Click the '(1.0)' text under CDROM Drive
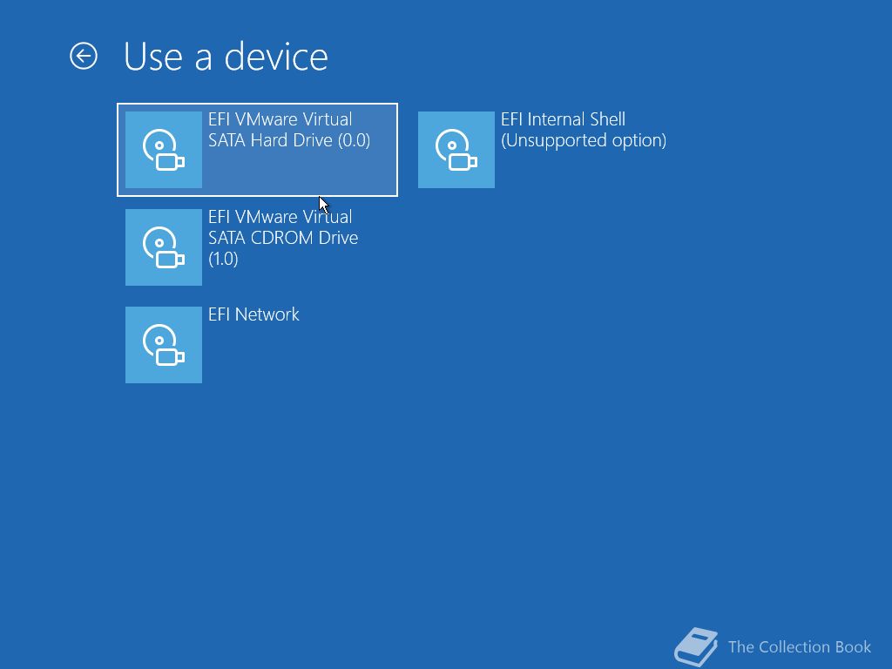Screen dimensions: 892x669 tap(223, 259)
